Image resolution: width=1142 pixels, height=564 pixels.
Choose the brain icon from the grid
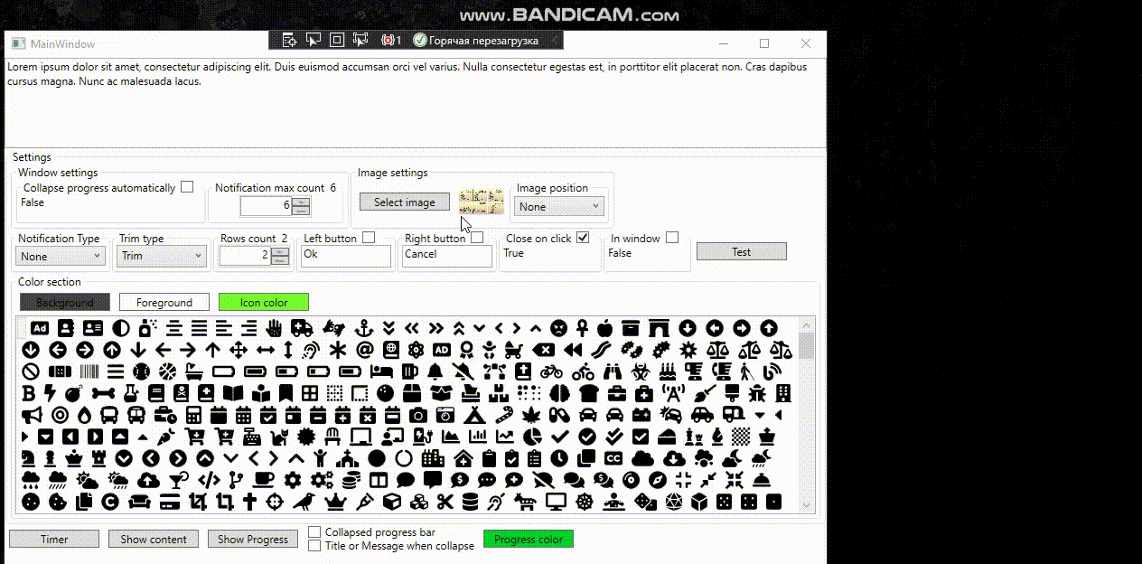pos(559,393)
